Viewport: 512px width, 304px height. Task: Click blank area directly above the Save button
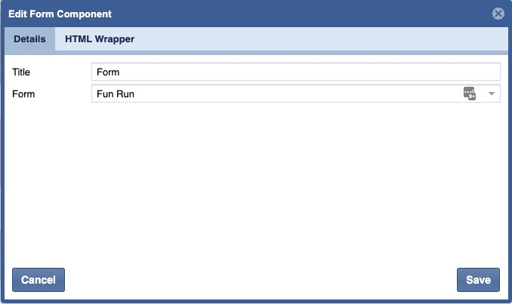coord(478,249)
